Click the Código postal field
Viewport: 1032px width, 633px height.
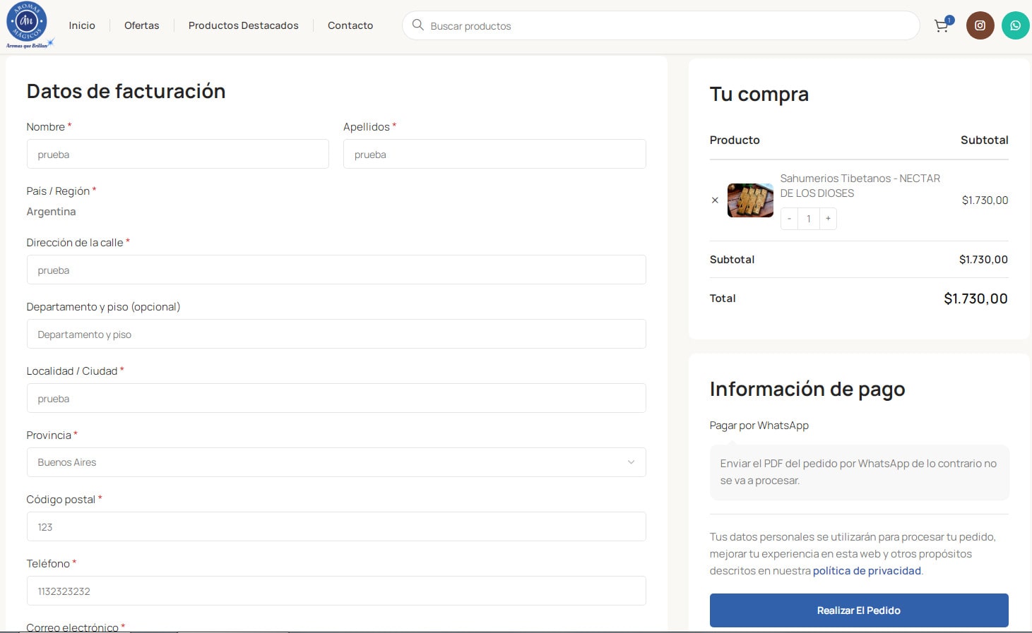pos(336,527)
